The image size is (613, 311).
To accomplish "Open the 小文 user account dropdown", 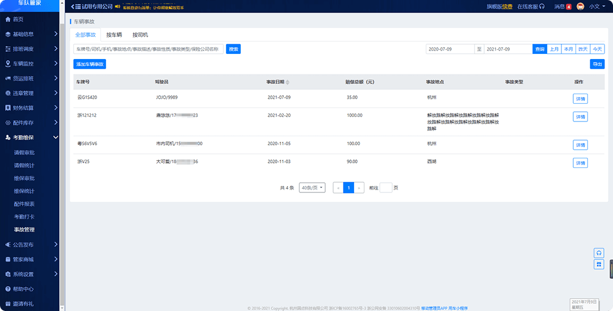I will coord(597,6).
